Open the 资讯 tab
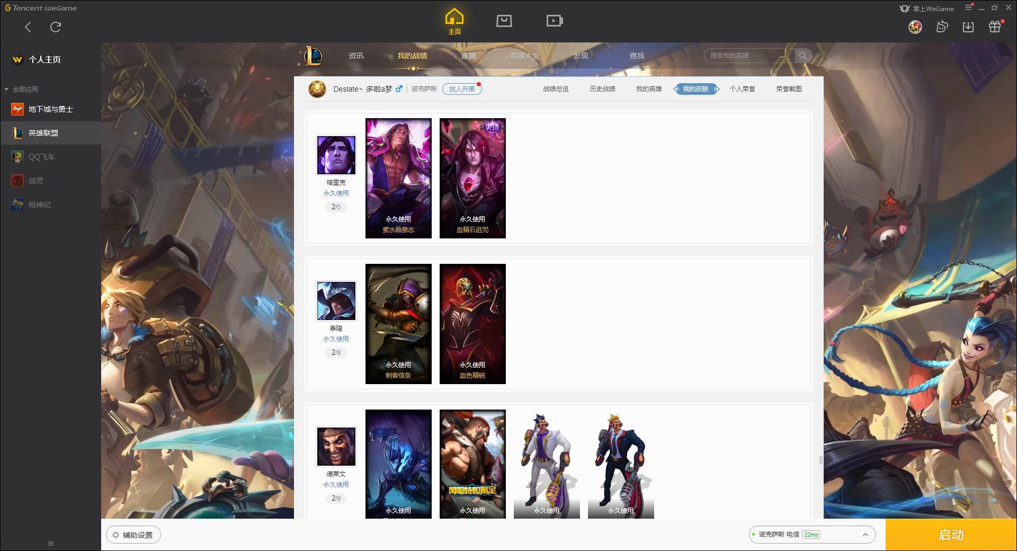 (x=356, y=56)
